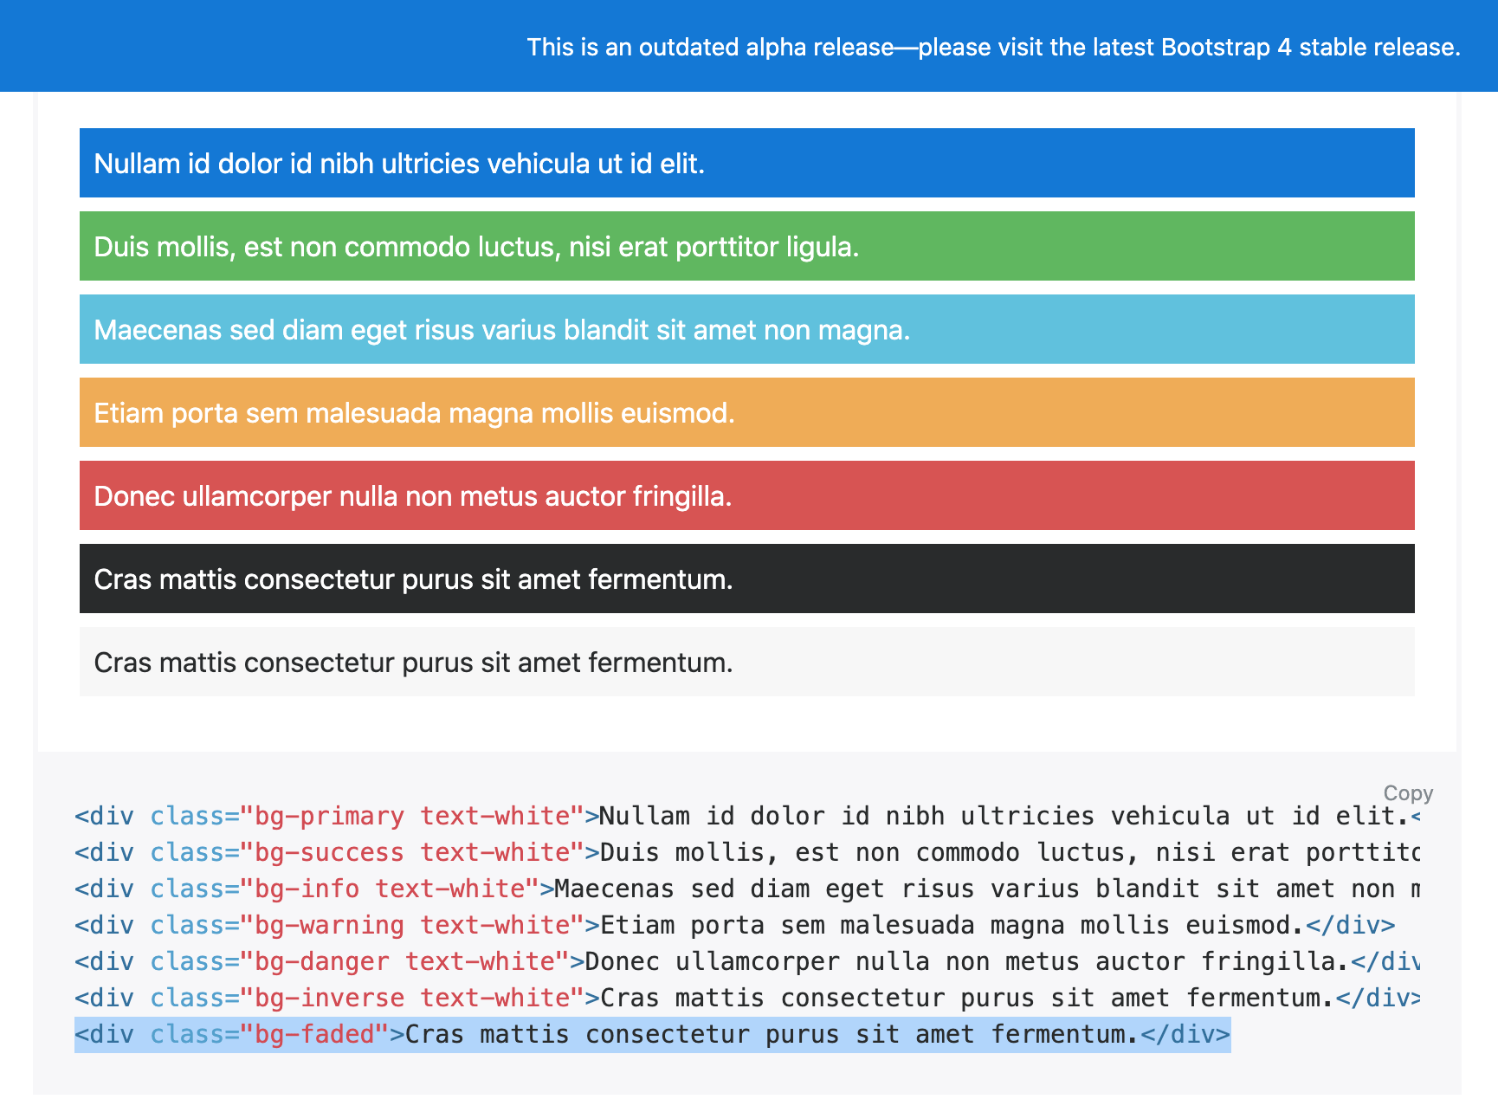Click "bg-success" in the second code line
This screenshot has width=1498, height=1112.
click(329, 852)
